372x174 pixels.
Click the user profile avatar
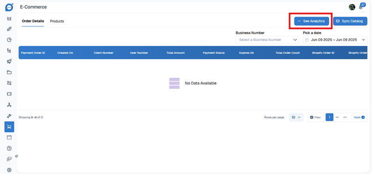352,7
